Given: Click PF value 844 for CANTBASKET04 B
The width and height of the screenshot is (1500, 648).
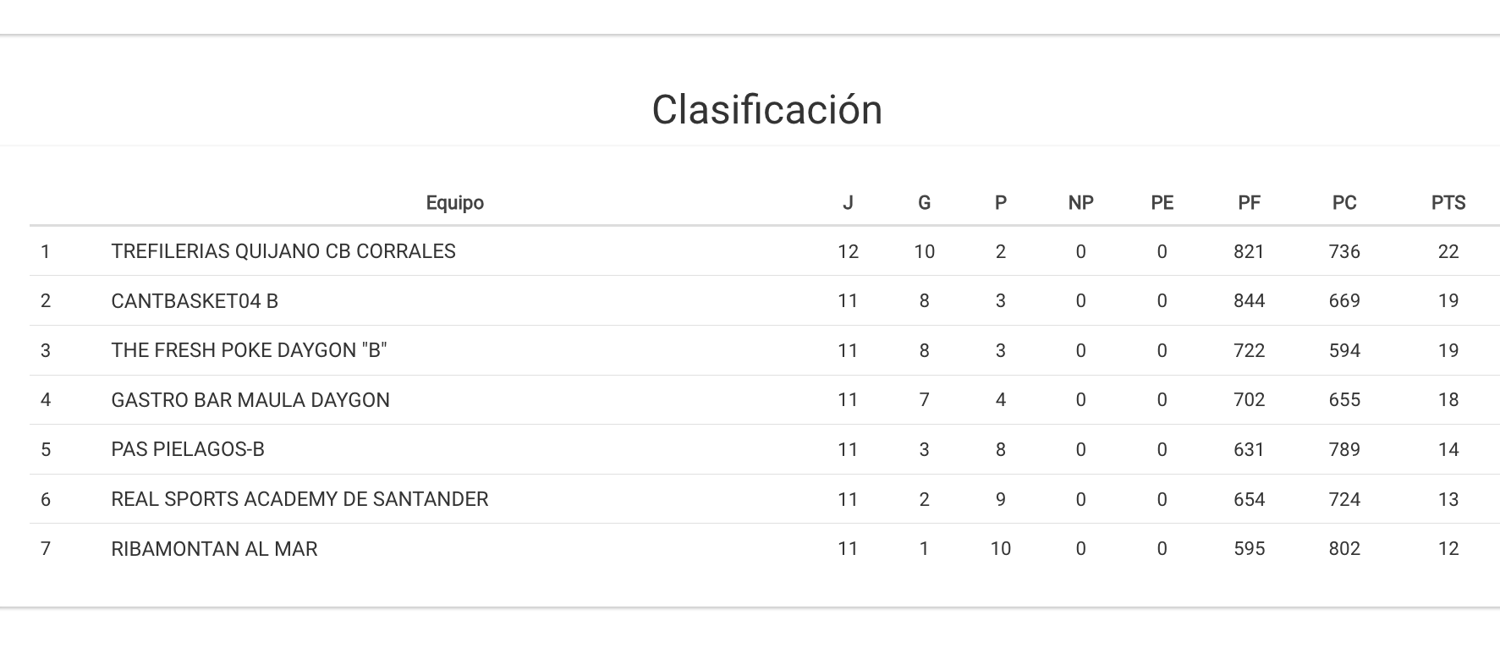Looking at the screenshot, I should tap(1249, 301).
